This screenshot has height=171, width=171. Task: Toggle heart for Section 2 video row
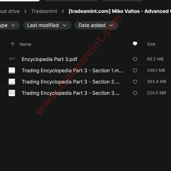pos(135,82)
